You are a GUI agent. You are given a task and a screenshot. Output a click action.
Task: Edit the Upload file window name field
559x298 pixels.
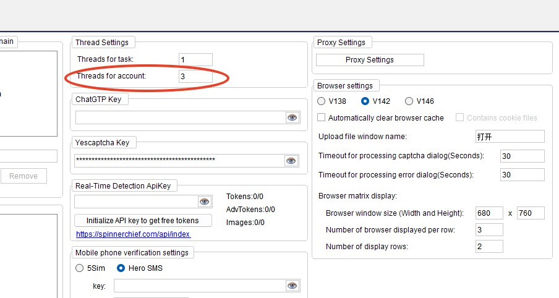(x=510, y=137)
